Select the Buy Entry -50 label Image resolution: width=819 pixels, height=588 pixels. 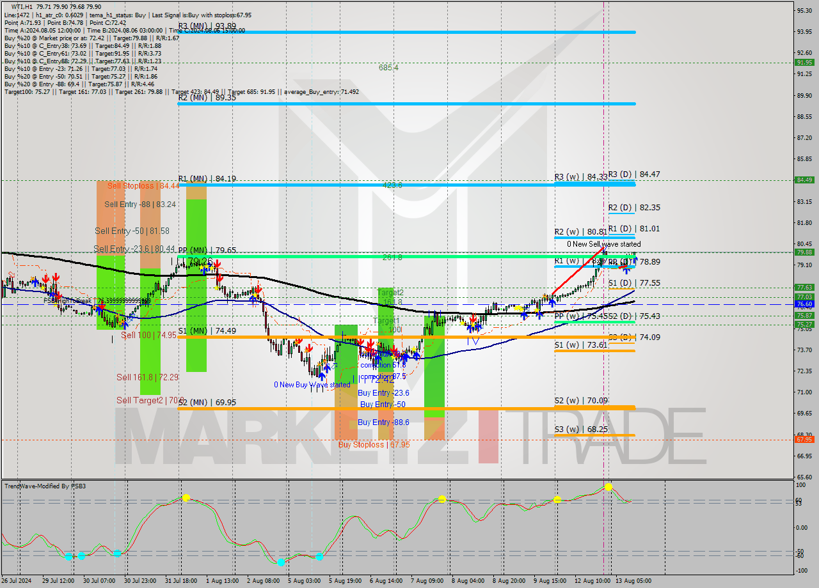[383, 405]
